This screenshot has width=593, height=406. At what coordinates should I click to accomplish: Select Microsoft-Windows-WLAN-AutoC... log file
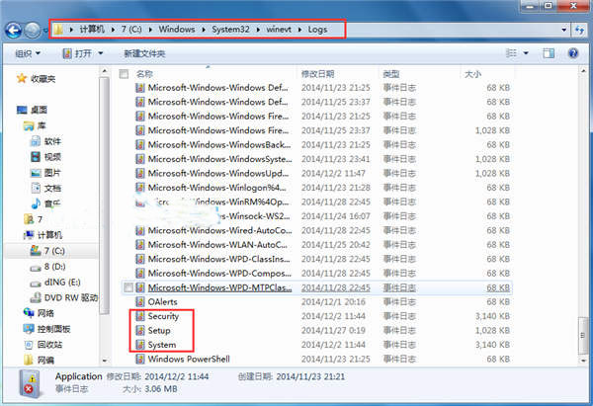217,245
